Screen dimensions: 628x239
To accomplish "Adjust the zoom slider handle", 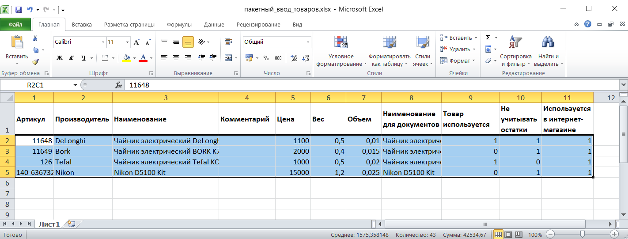I will pyautogui.click(x=582, y=234).
